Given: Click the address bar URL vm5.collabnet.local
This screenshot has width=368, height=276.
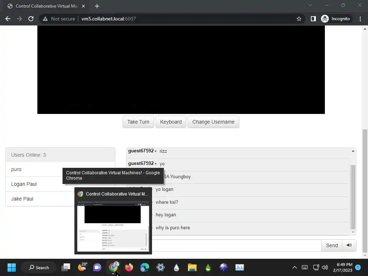Looking at the screenshot, I should [109, 19].
